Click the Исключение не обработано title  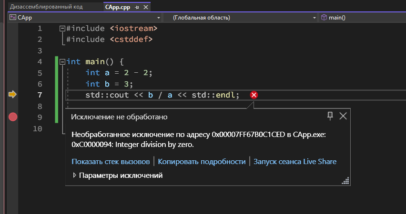coord(119,117)
